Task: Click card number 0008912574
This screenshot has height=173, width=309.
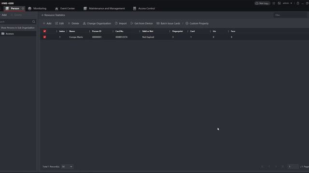Action: 121,37
